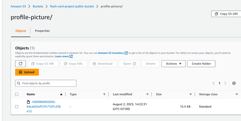Open the table preferences gear icon

234,83
